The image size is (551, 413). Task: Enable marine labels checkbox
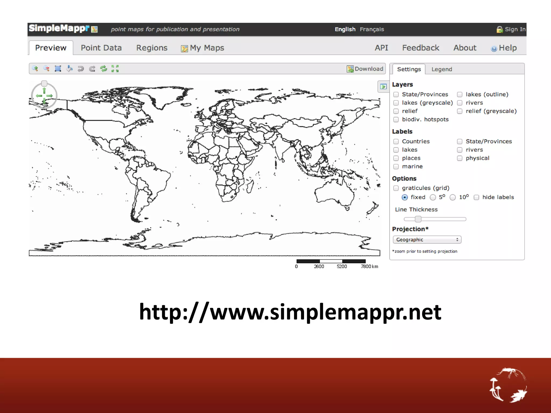pos(396,166)
